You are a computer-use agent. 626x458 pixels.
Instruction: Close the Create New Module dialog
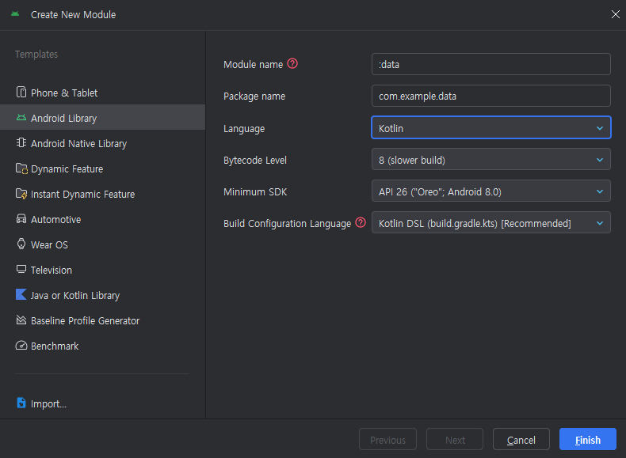click(x=615, y=14)
